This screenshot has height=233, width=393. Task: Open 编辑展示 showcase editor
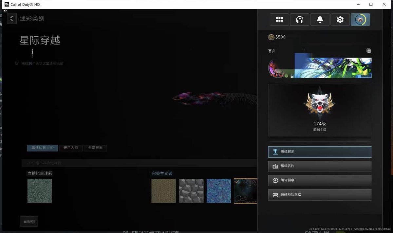pyautogui.click(x=320, y=152)
